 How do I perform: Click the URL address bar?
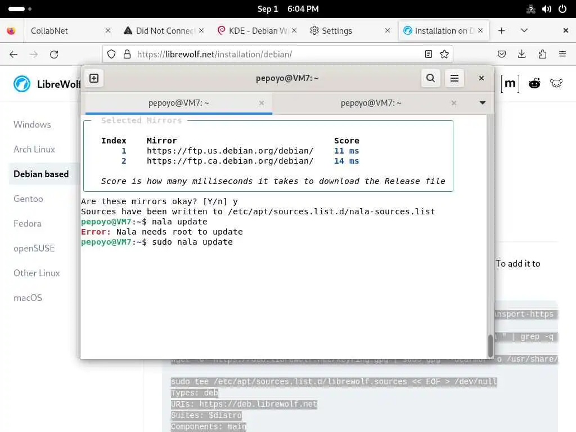click(277, 55)
